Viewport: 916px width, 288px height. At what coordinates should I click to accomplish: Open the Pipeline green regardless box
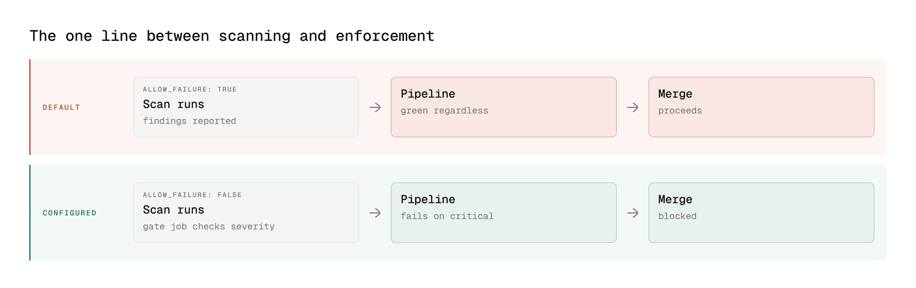pos(503,107)
